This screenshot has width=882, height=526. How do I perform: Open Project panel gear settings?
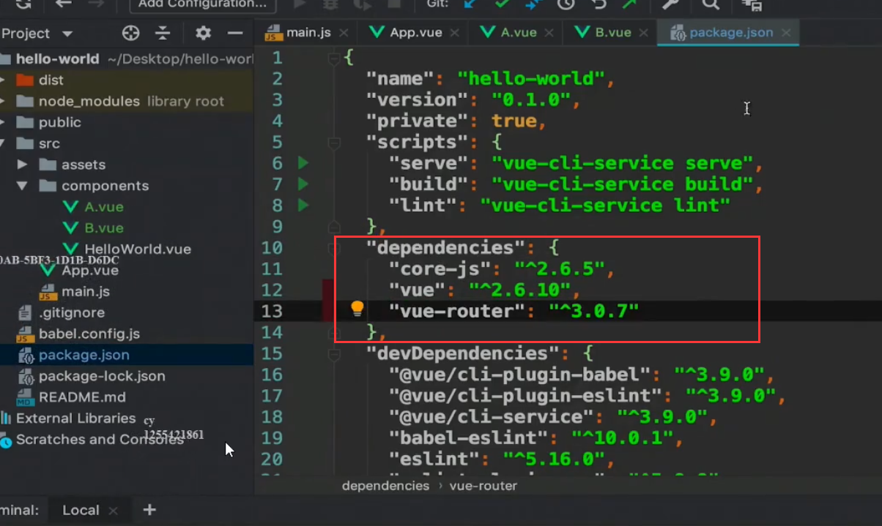(x=203, y=33)
